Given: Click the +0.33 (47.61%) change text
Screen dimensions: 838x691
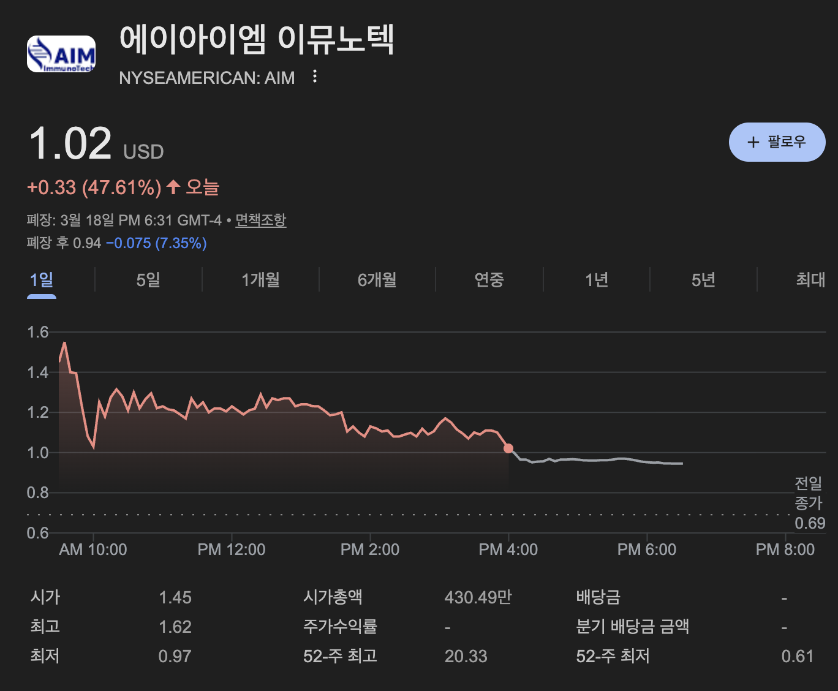Looking at the screenshot, I should (94, 187).
